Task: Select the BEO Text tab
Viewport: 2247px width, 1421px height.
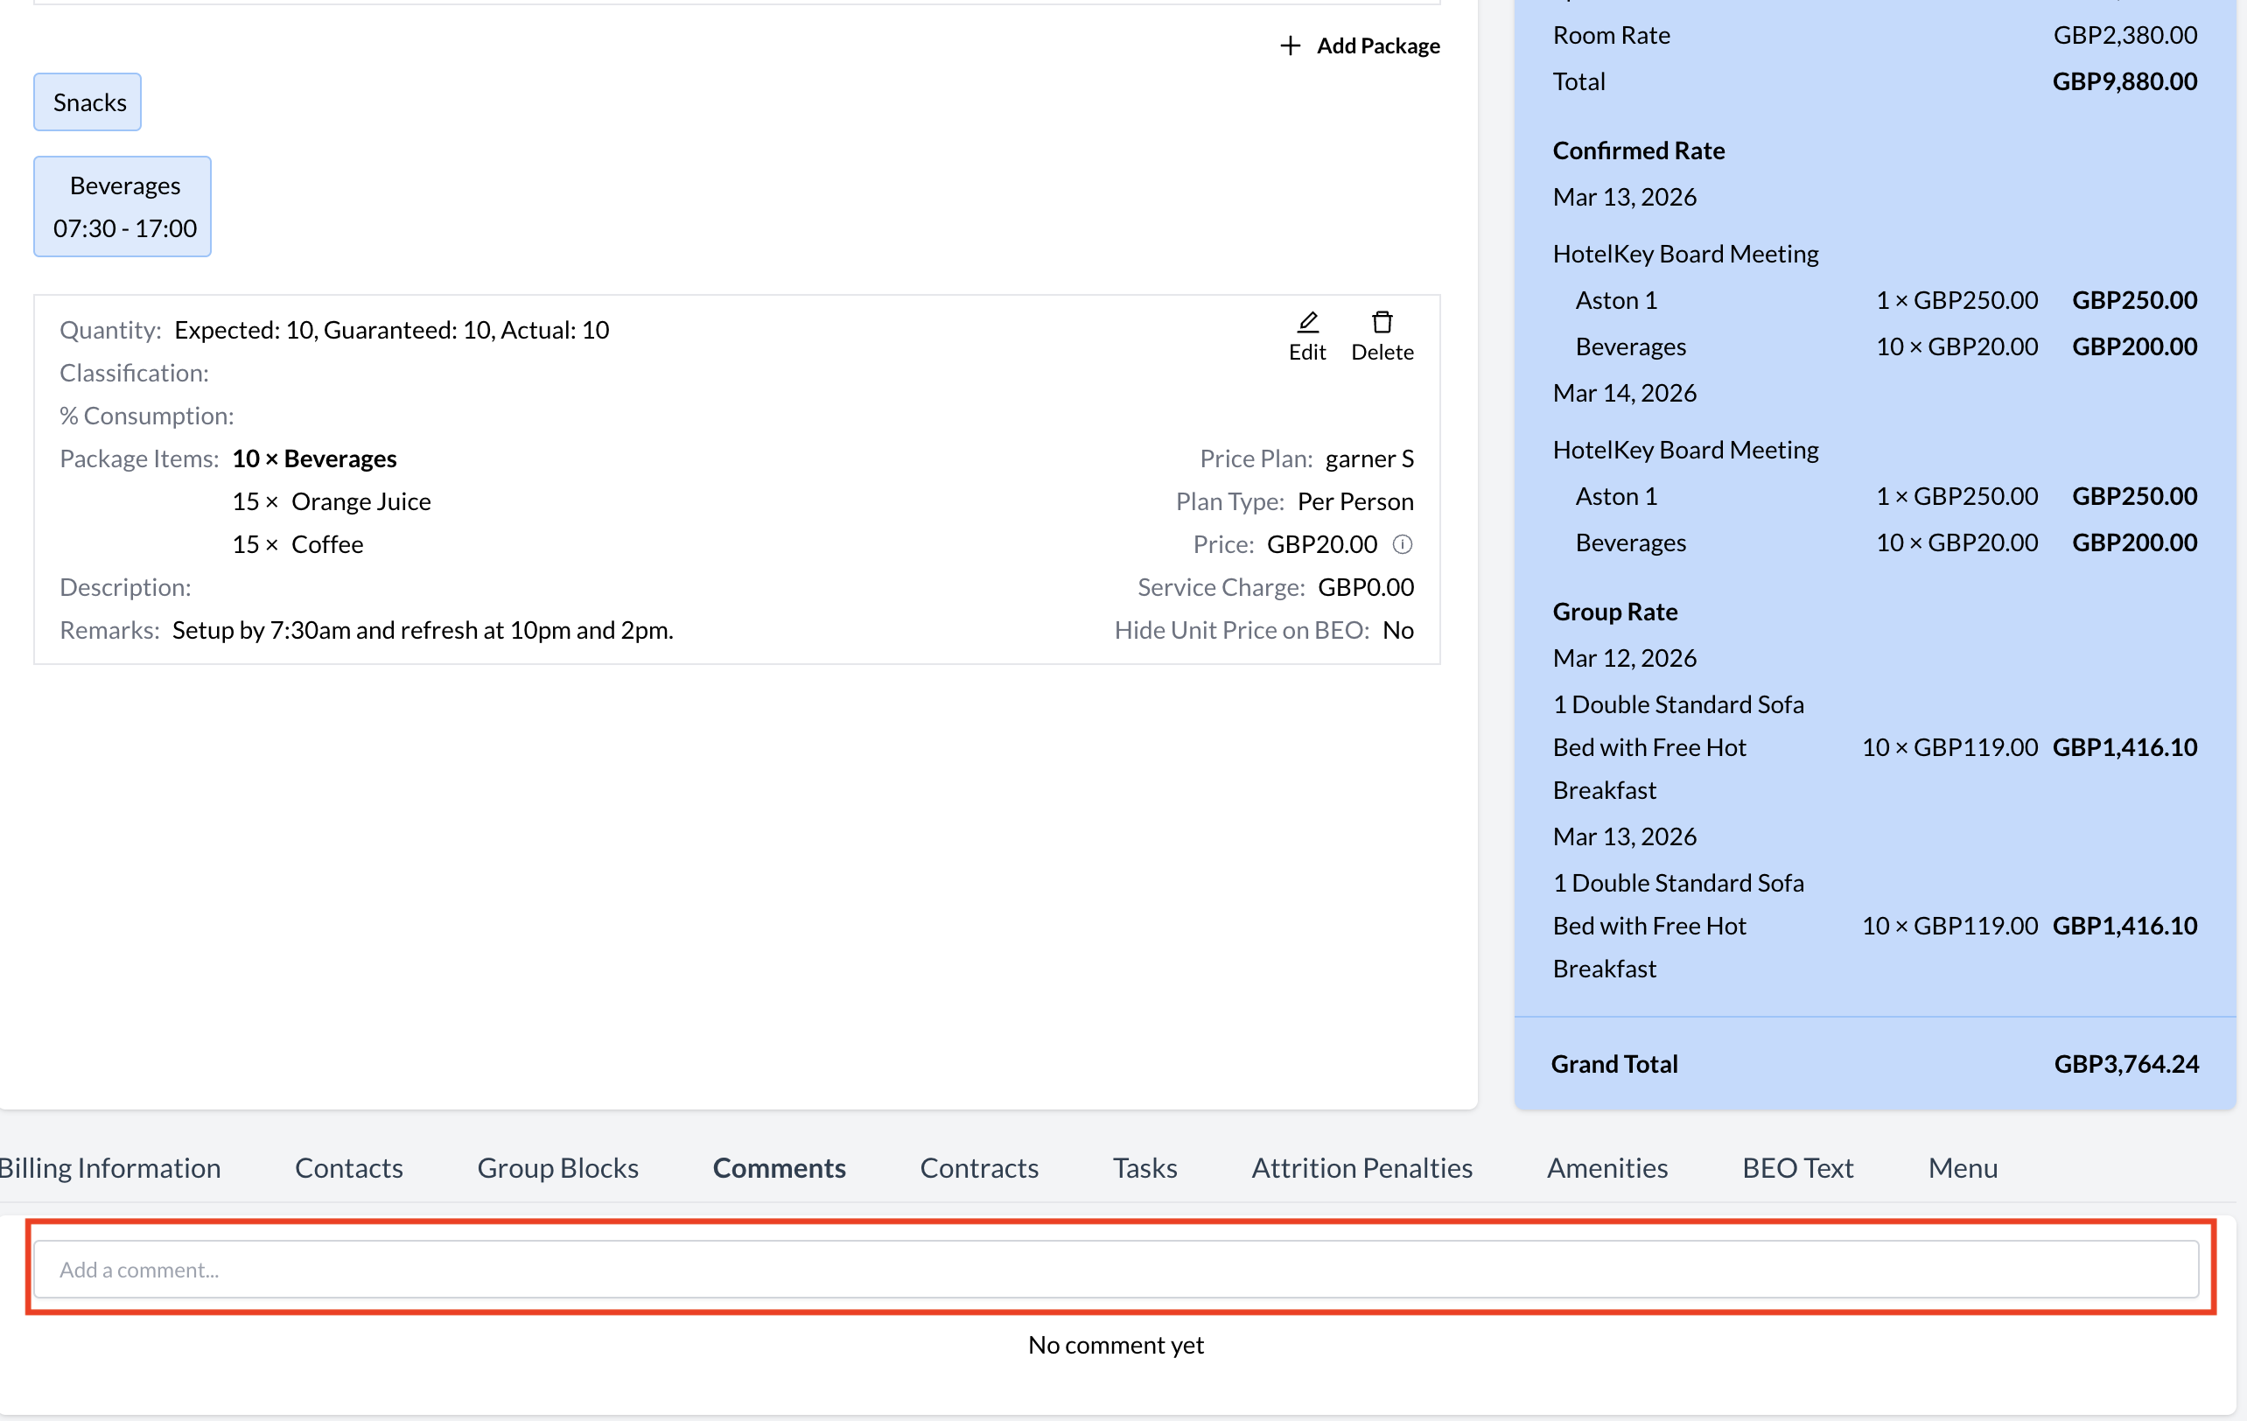Action: 1797,1167
